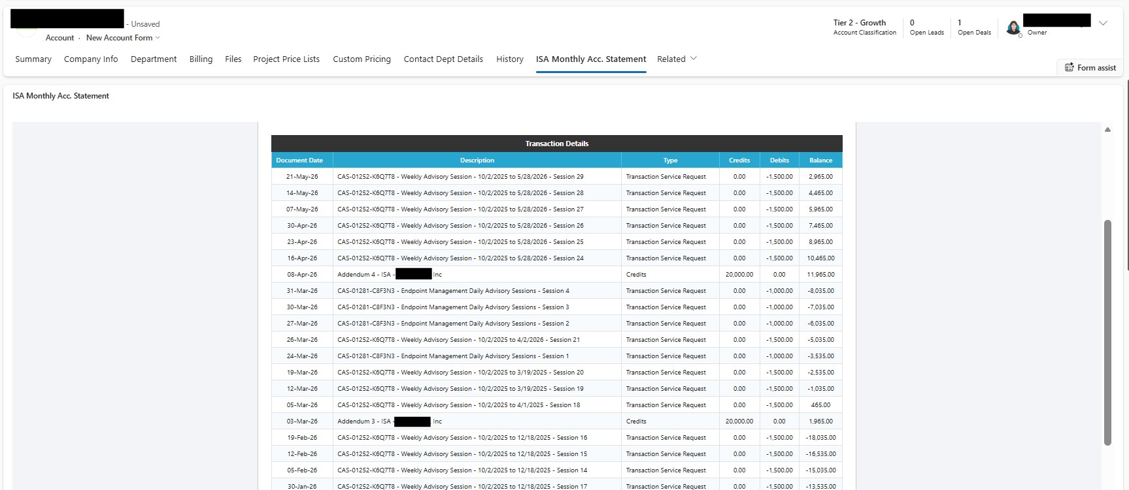
Task: Select Project Price Lists tab
Action: pyautogui.click(x=286, y=59)
